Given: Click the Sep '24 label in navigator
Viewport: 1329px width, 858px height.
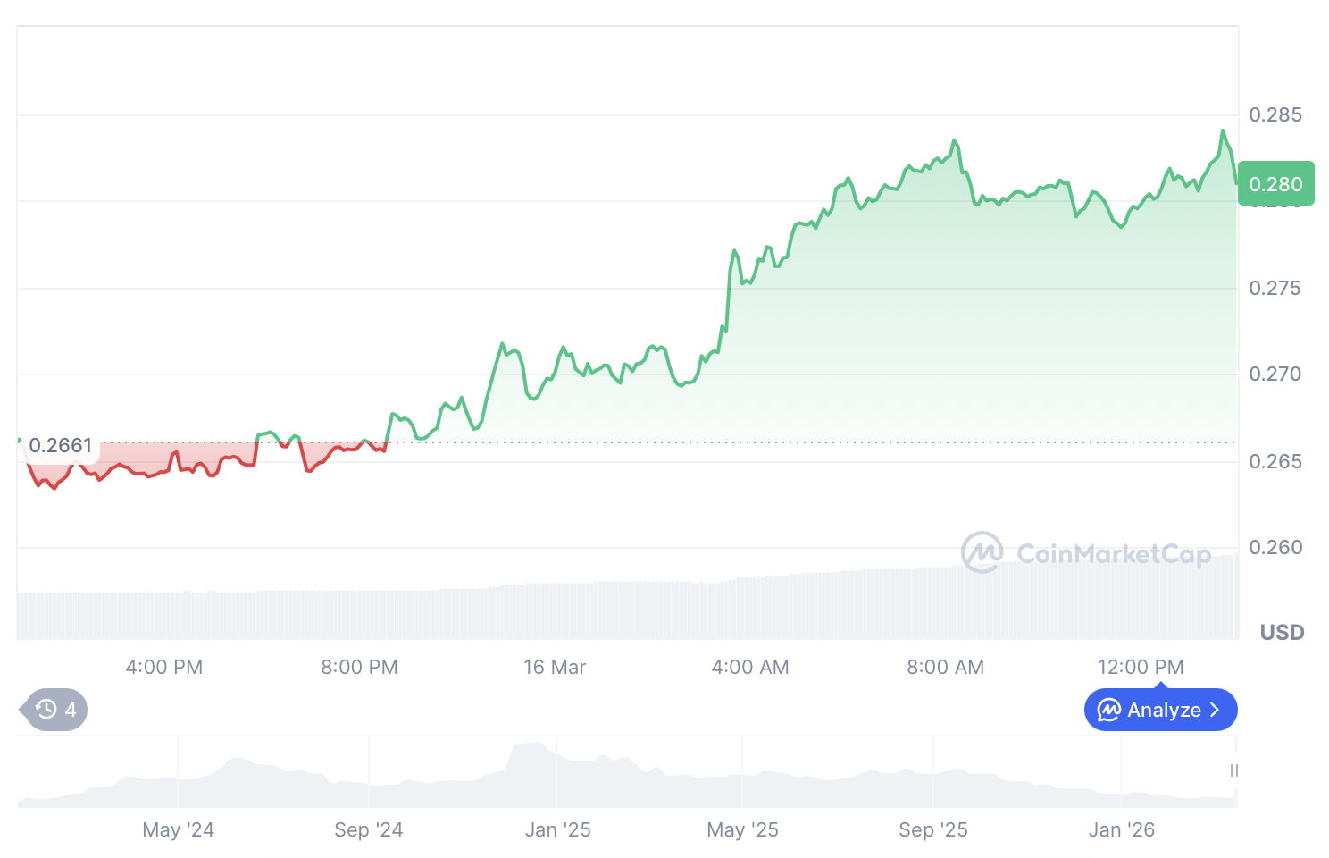Looking at the screenshot, I should click(x=368, y=829).
